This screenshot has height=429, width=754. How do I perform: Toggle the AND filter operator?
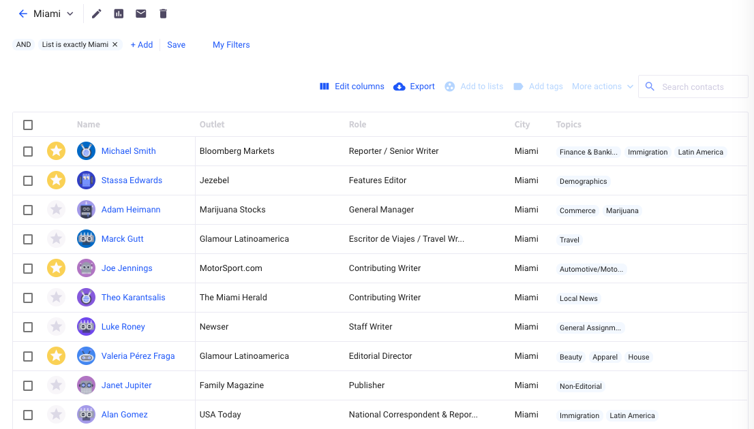(24, 45)
